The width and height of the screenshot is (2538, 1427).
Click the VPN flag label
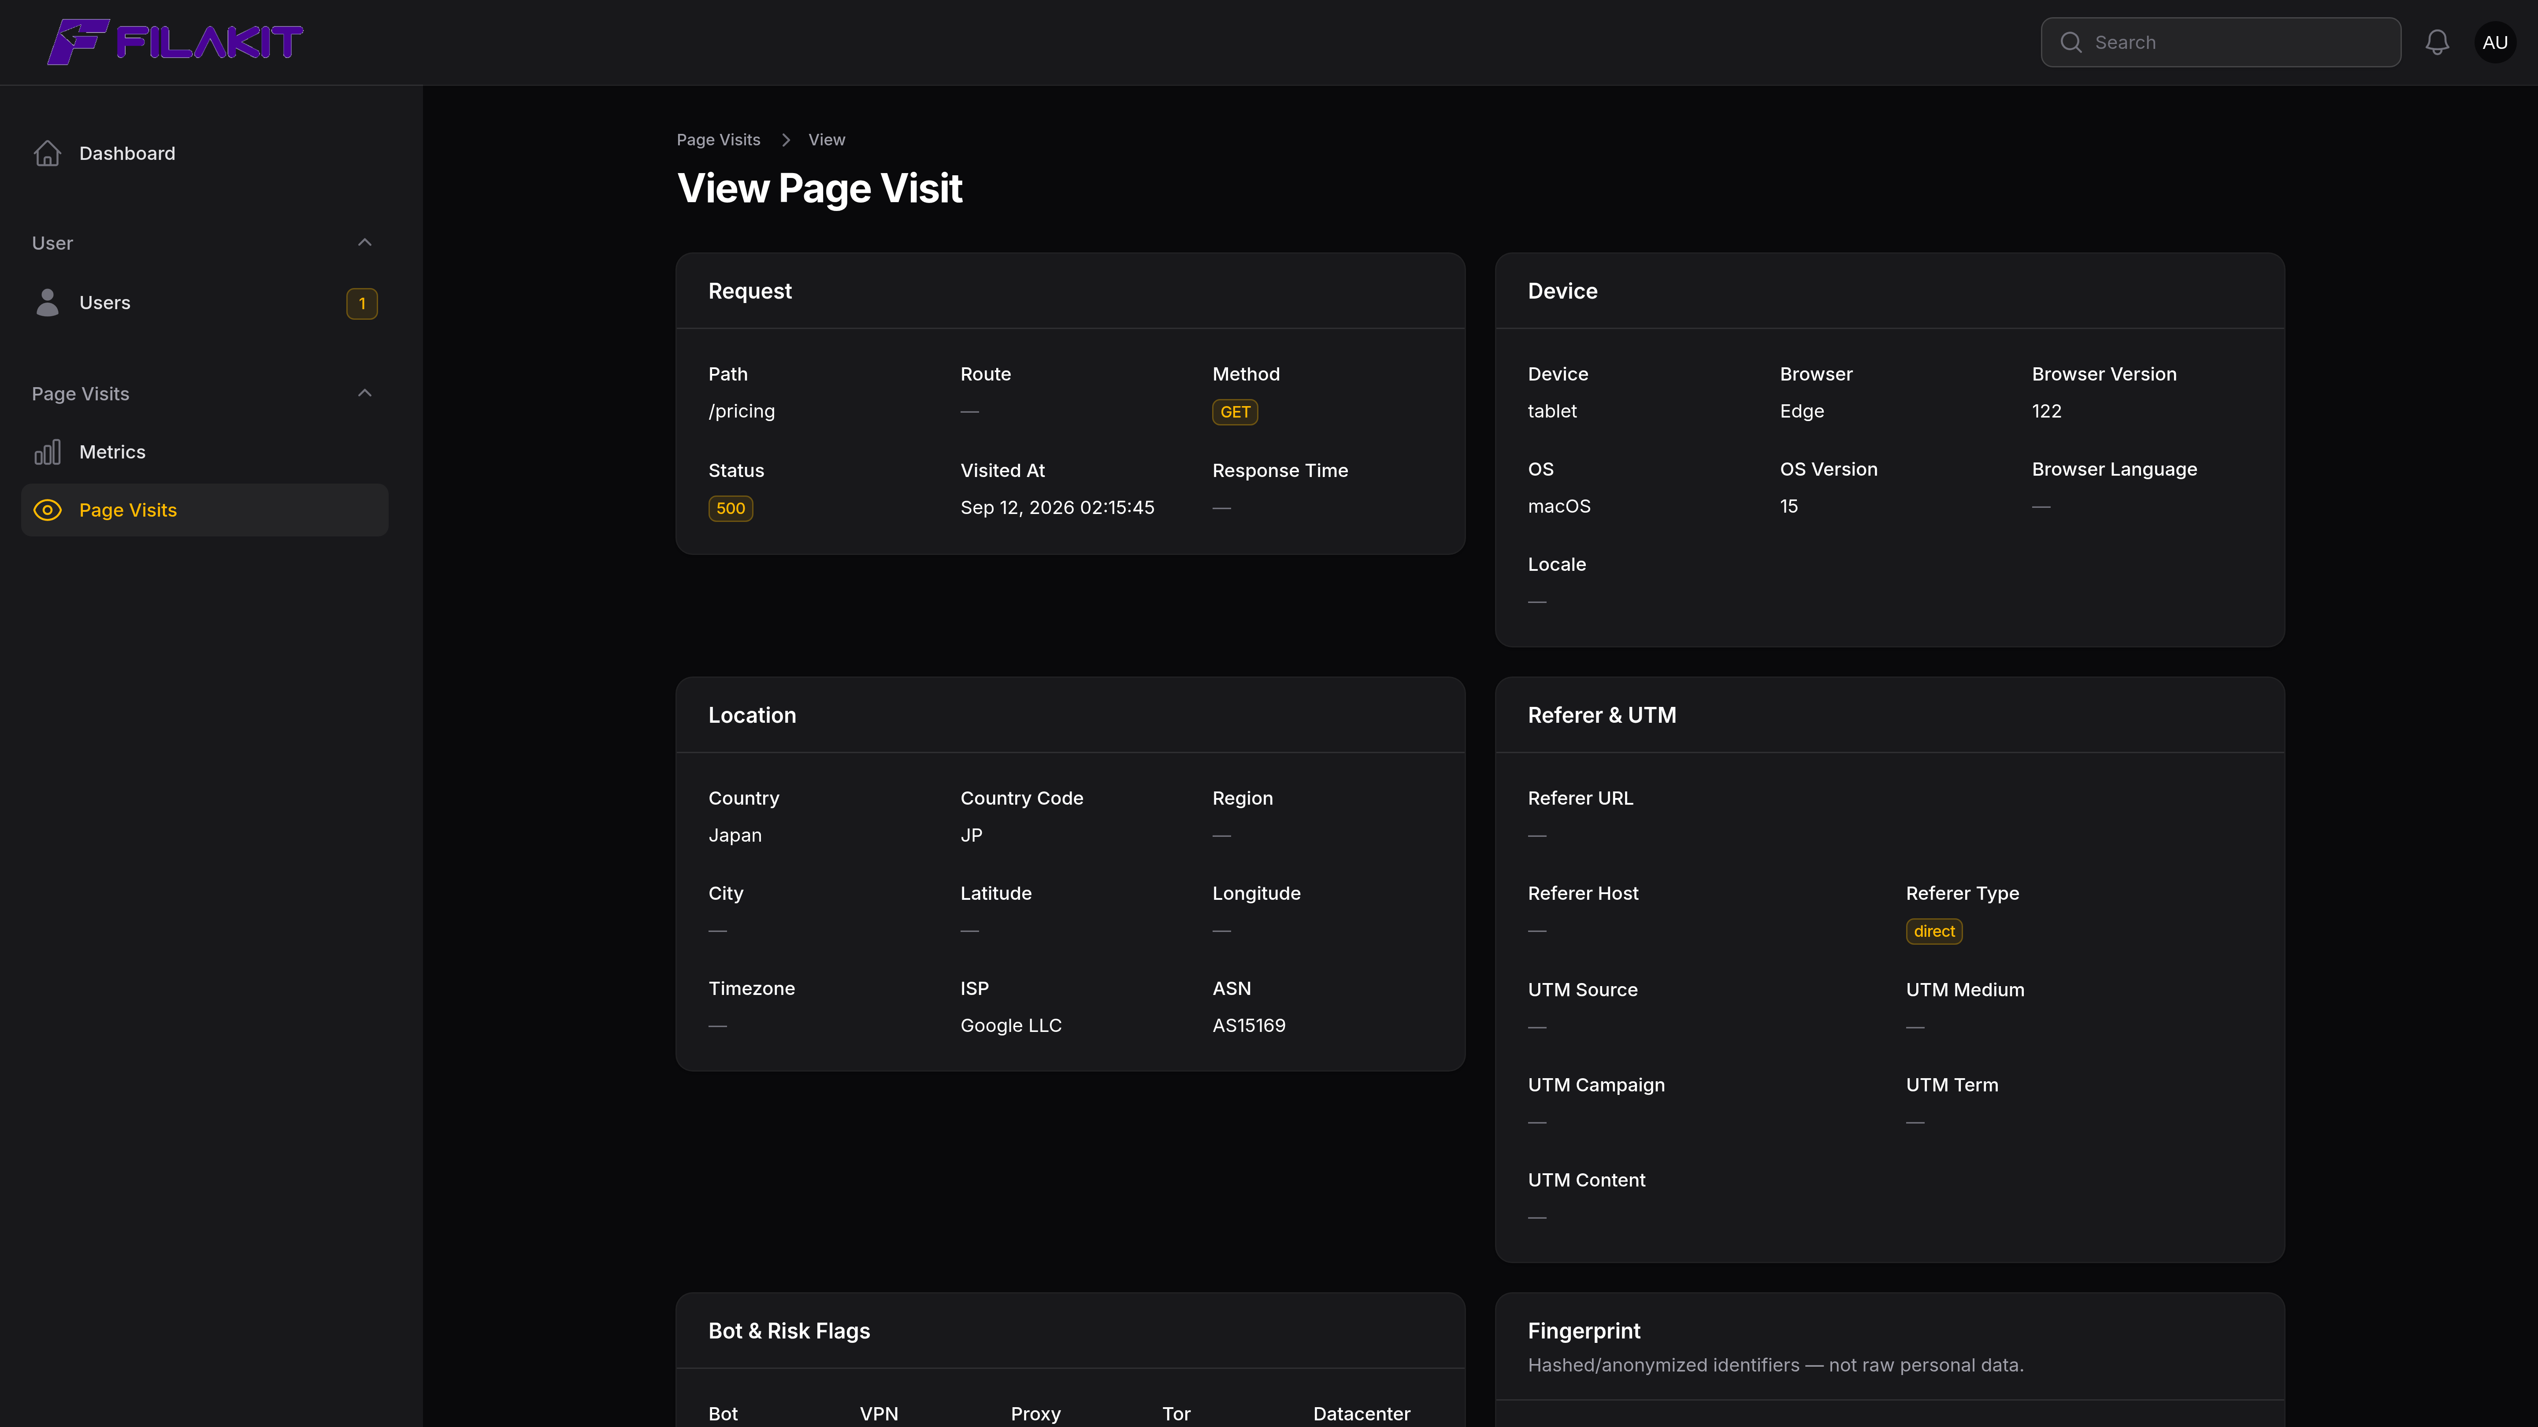[x=879, y=1414]
